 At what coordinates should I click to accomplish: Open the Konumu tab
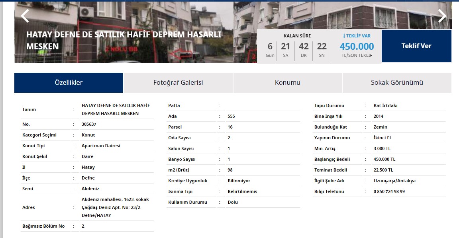point(288,82)
